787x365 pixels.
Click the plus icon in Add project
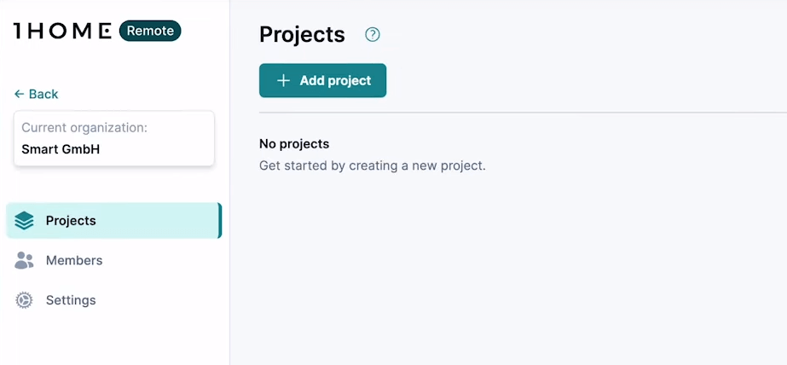tap(284, 81)
